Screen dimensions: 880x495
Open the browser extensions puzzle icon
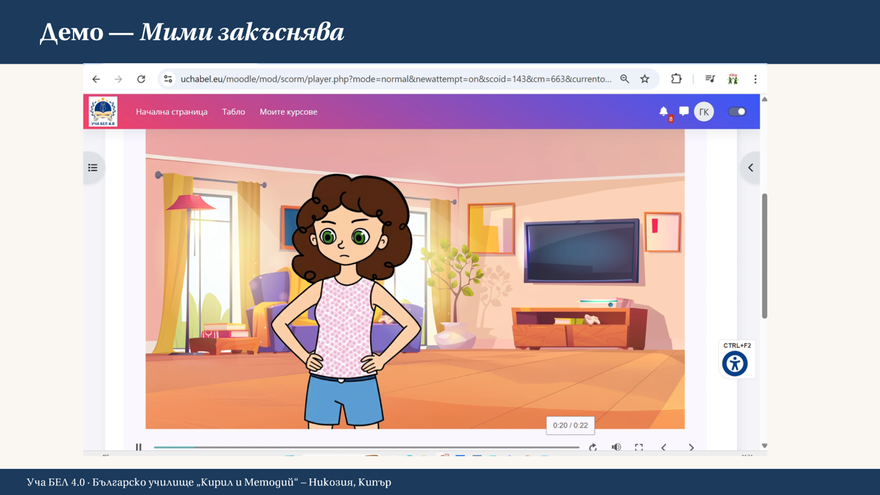[x=676, y=79]
